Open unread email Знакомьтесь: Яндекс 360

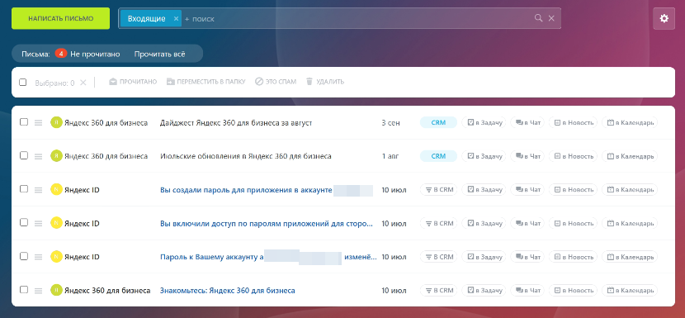228,291
